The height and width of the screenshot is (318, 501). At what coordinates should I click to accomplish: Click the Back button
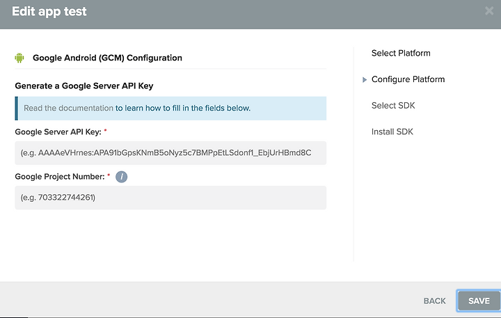[x=434, y=301]
